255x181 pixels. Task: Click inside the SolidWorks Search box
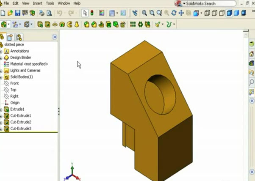pos(210,3)
